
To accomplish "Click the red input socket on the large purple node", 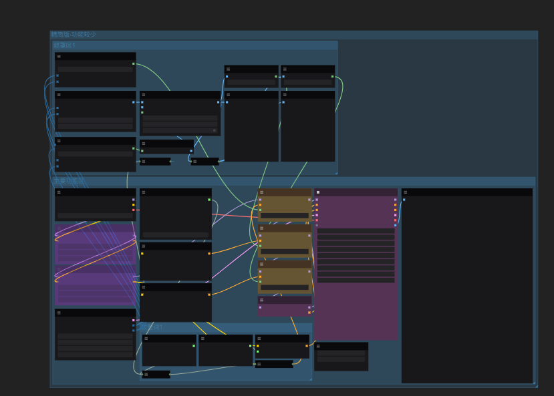I will (x=317, y=220).
